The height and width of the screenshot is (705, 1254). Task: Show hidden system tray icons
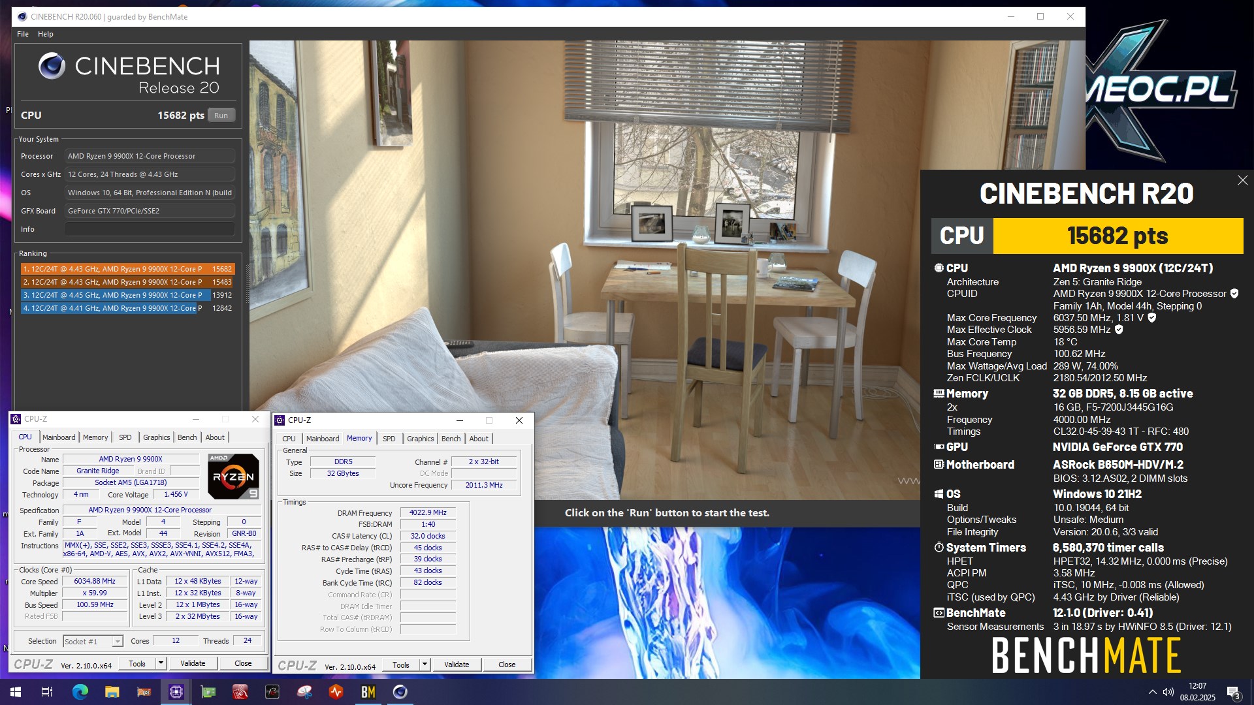(x=1152, y=692)
